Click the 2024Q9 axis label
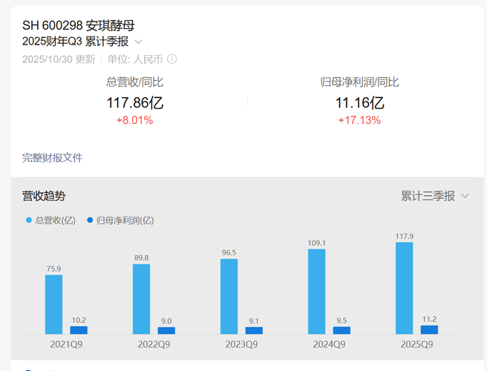The image size is (487, 371). [329, 344]
